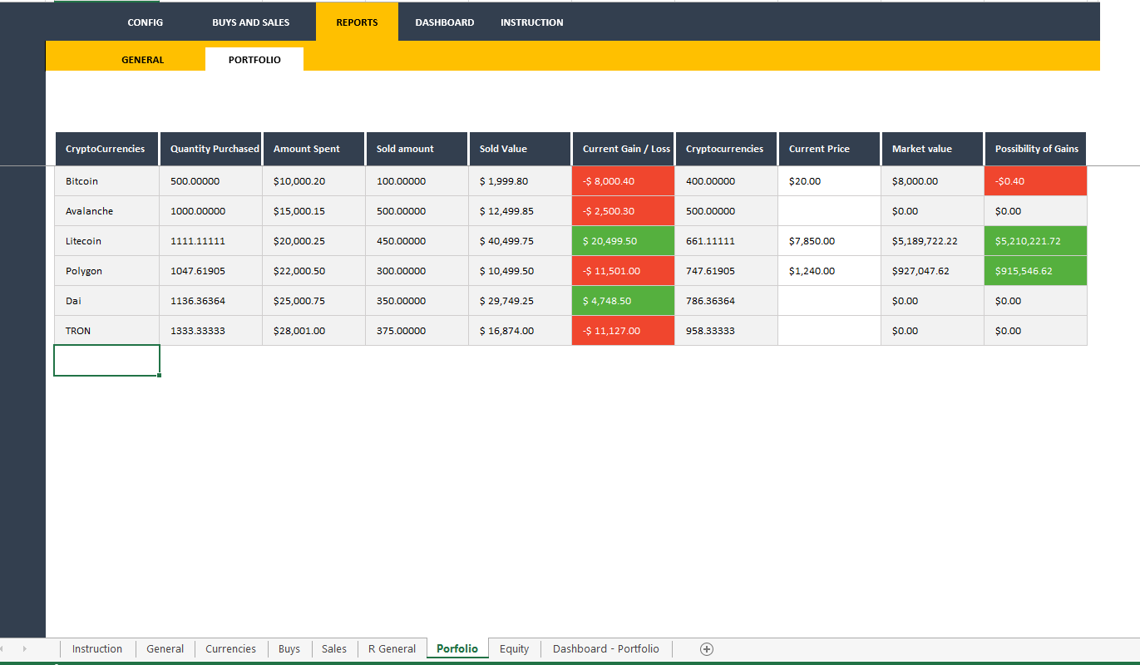The height and width of the screenshot is (665, 1140).
Task: Open the BUYS AND SALES section
Action: click(x=250, y=22)
